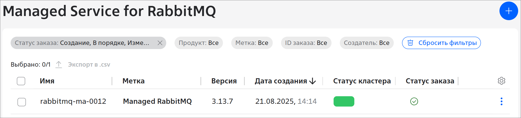This screenshot has height=118, width=521.
Task: Open three-dot menu for rabbitmq-ma-0012
Action: tap(501, 101)
